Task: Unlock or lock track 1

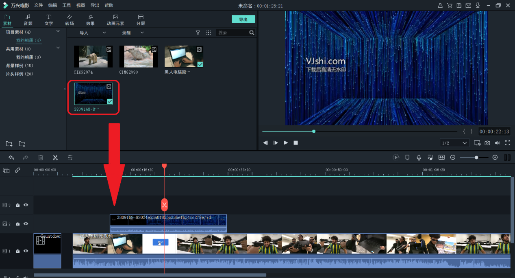Action: coord(18,251)
